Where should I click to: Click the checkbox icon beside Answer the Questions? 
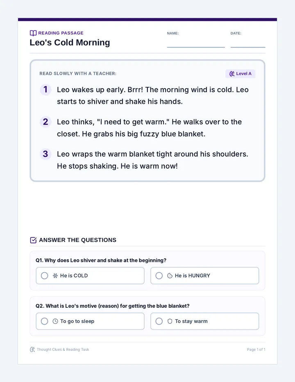(33, 240)
